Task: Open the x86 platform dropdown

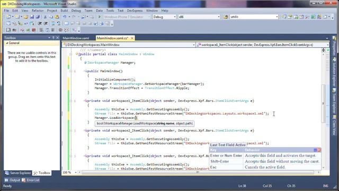Action: pyautogui.click(x=219, y=17)
